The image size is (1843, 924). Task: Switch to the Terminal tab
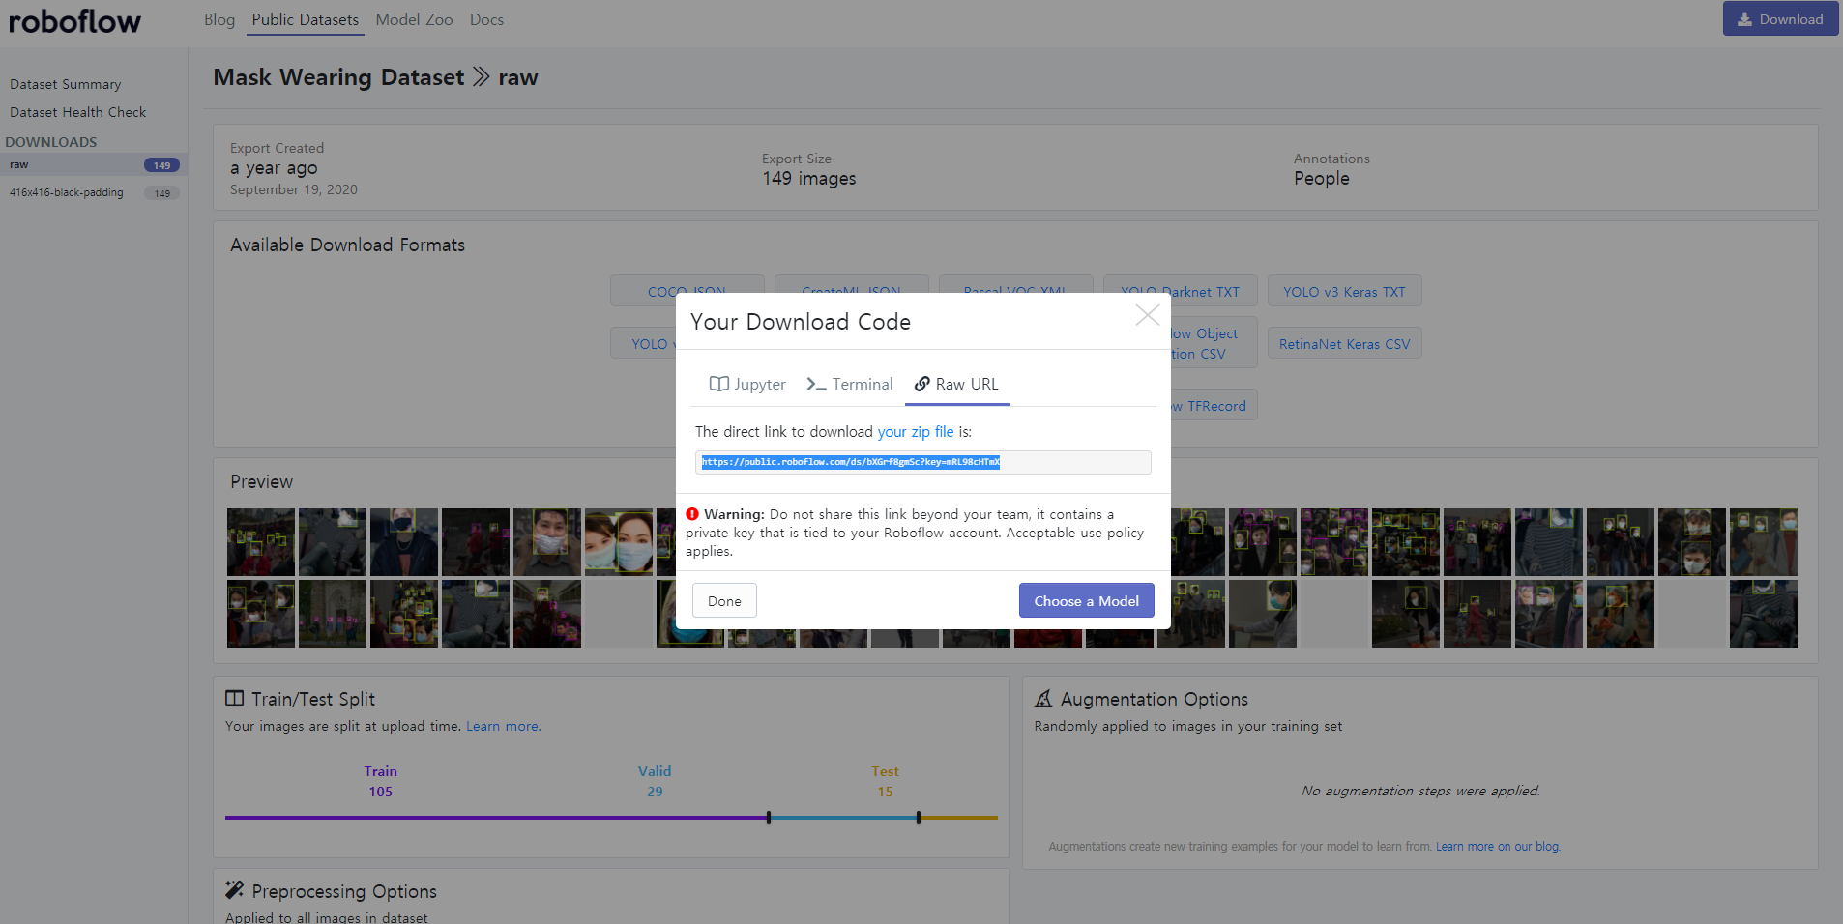[x=850, y=384]
